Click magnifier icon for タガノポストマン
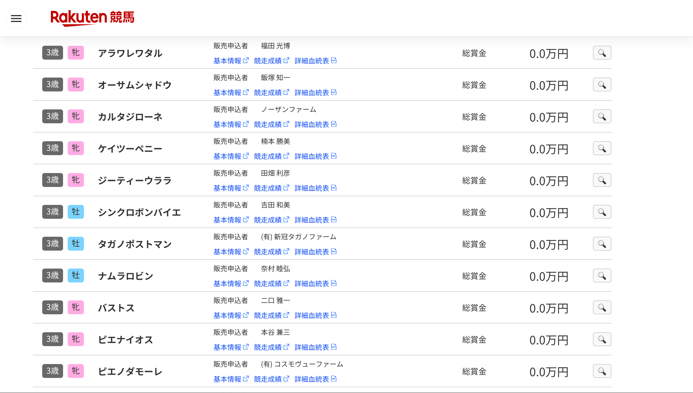 (x=602, y=244)
